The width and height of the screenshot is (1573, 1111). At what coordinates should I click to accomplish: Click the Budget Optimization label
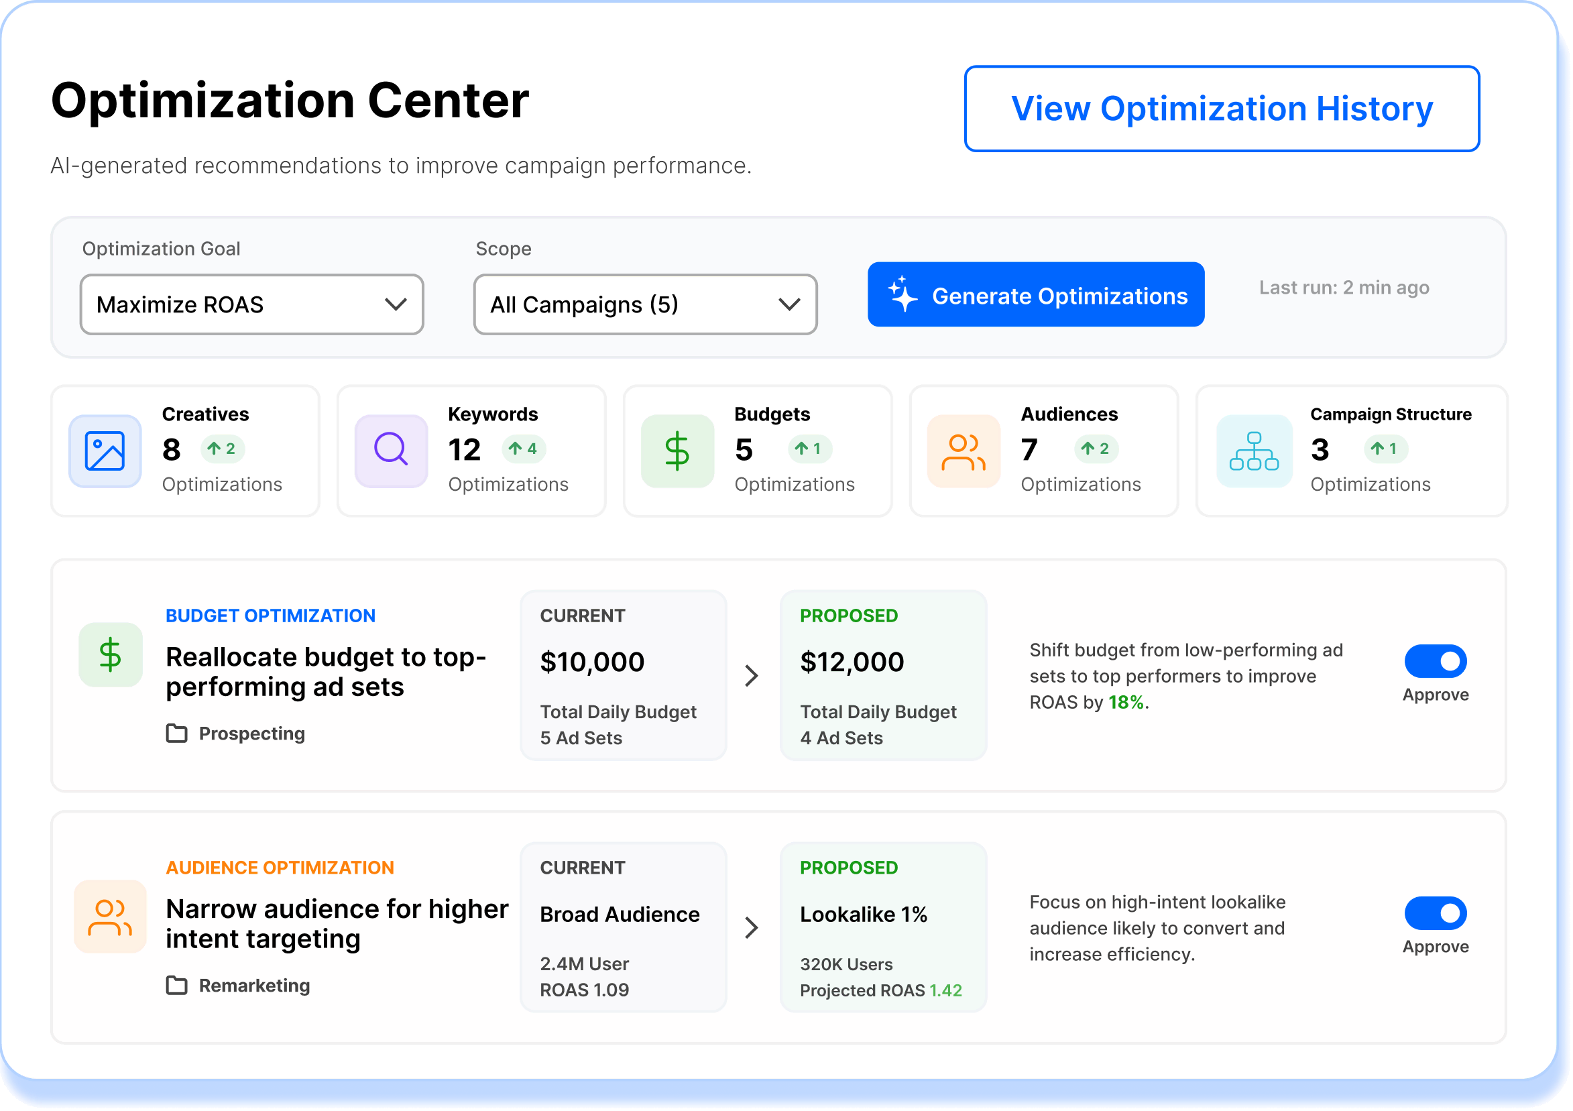click(271, 616)
